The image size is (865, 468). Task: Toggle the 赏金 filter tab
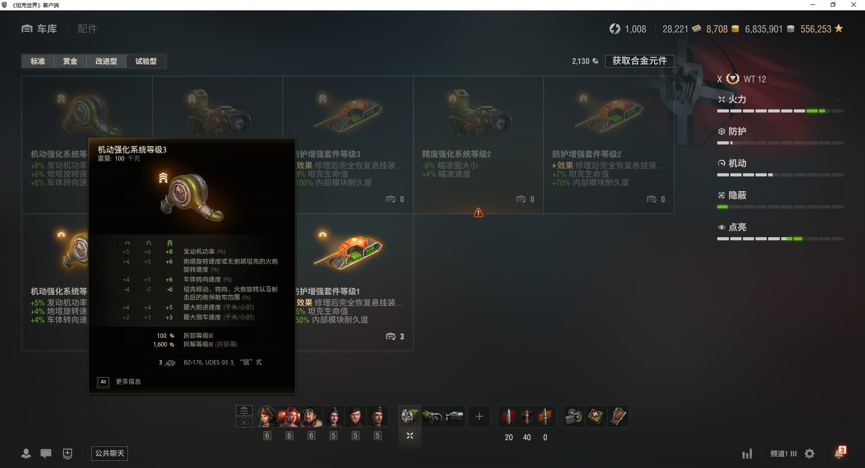tap(70, 61)
